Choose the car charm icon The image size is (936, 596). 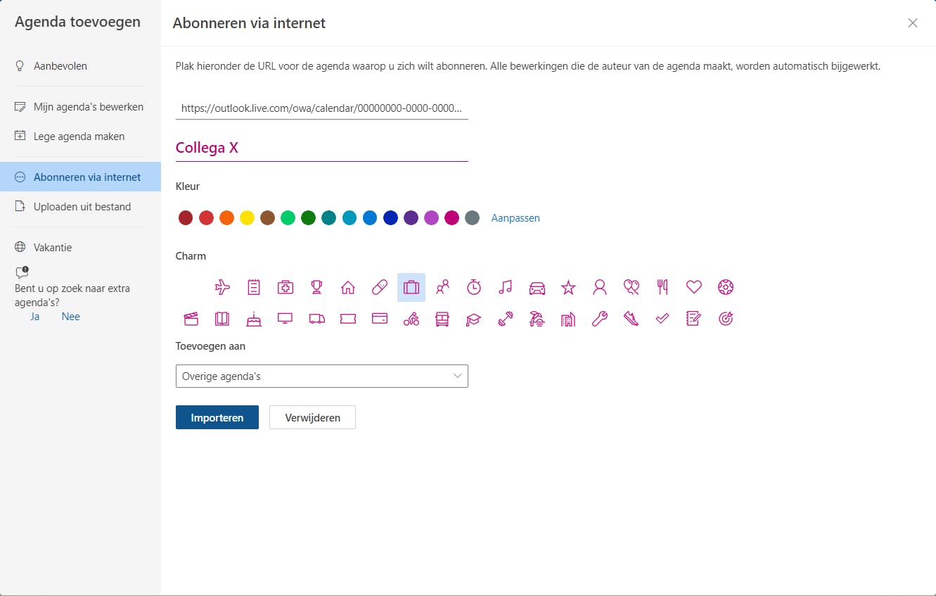(x=537, y=287)
